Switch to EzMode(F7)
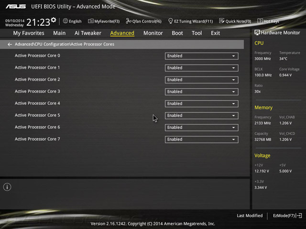 (x=287, y=216)
